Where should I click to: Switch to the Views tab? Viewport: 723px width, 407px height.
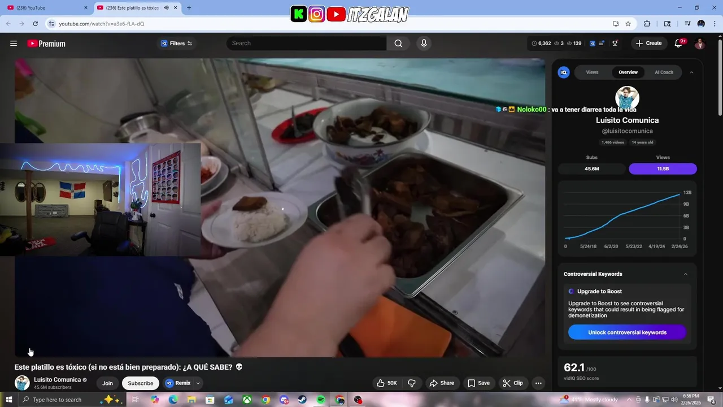[592, 72]
